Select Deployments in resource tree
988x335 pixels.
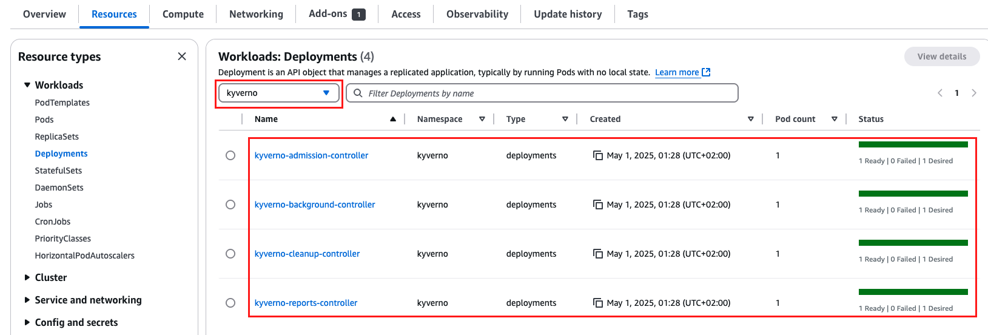tap(61, 154)
